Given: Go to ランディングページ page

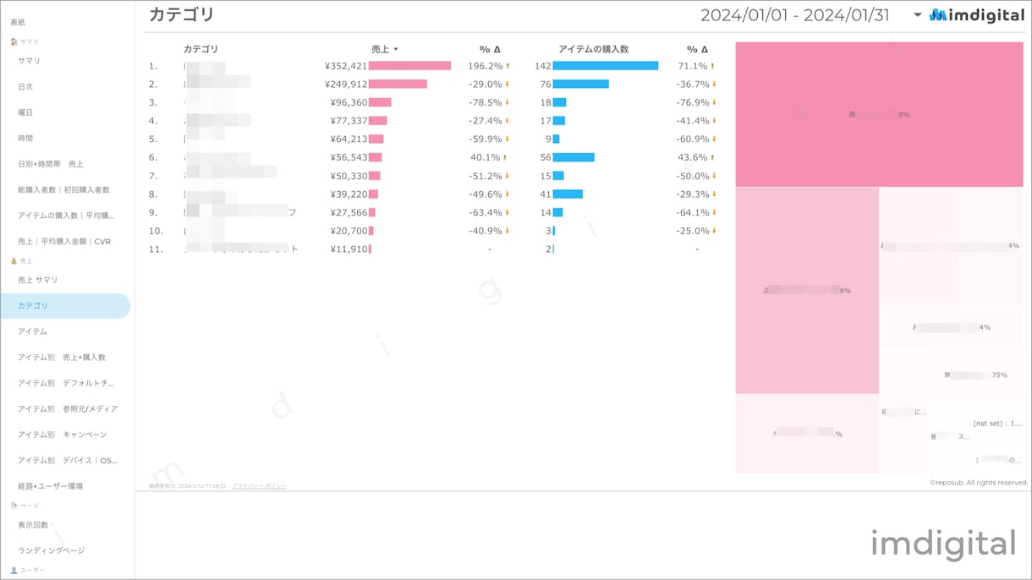Looking at the screenshot, I should (x=52, y=550).
